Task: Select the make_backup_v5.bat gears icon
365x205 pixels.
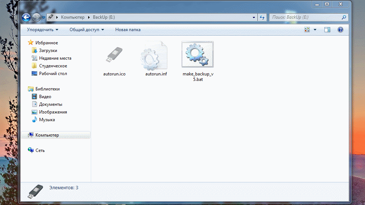Action: point(197,54)
